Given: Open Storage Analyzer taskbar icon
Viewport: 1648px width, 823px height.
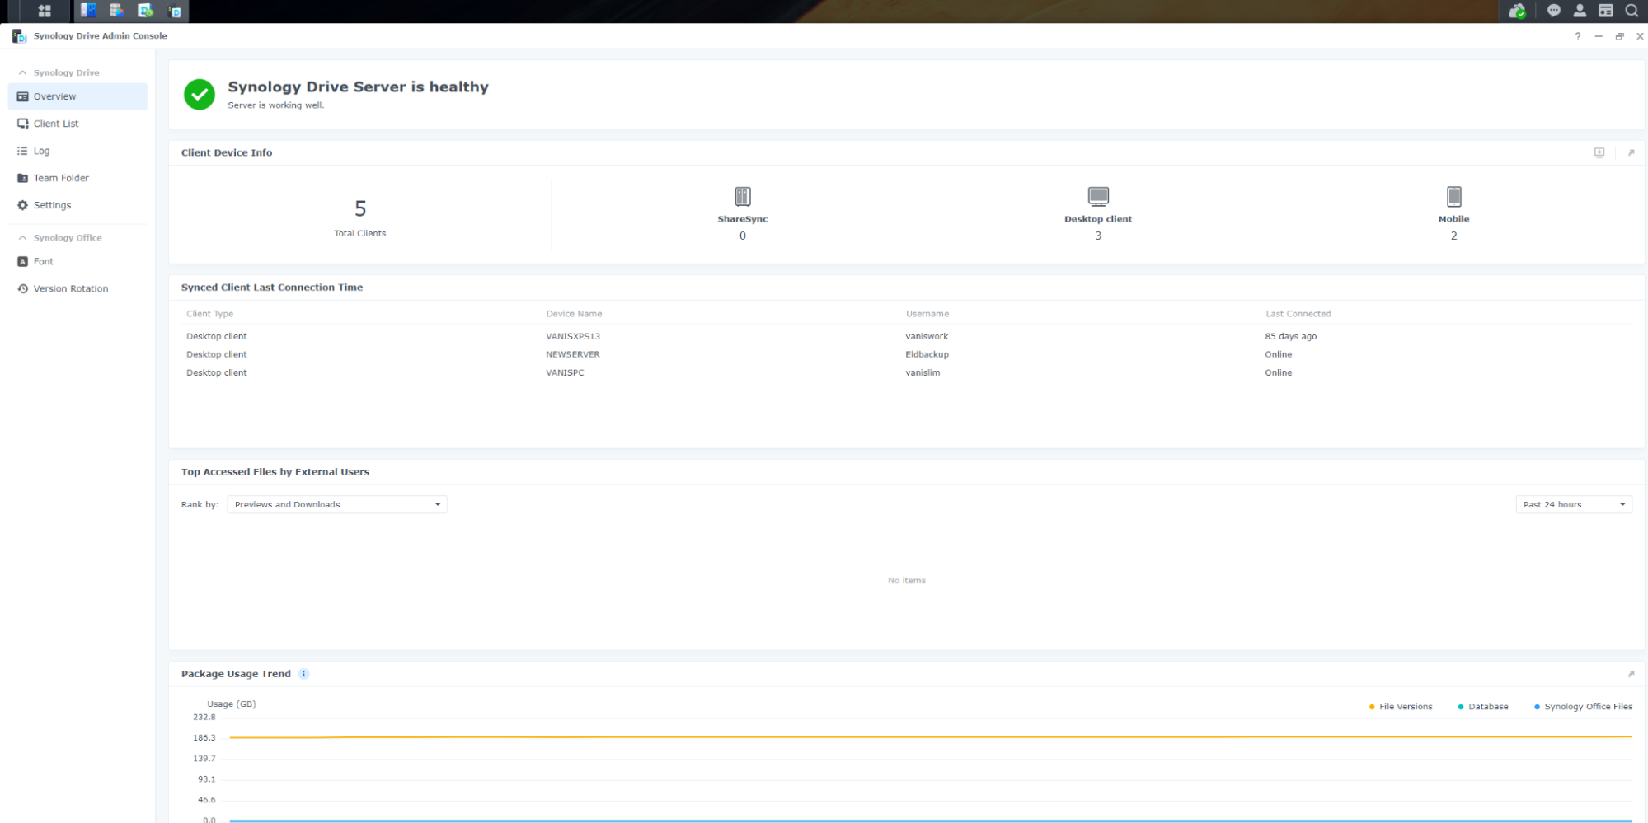Looking at the screenshot, I should tap(117, 11).
